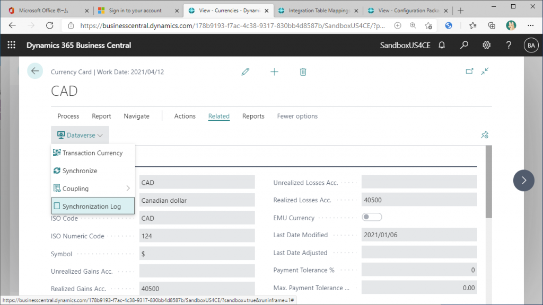Open the Synchronization Log

(93, 206)
